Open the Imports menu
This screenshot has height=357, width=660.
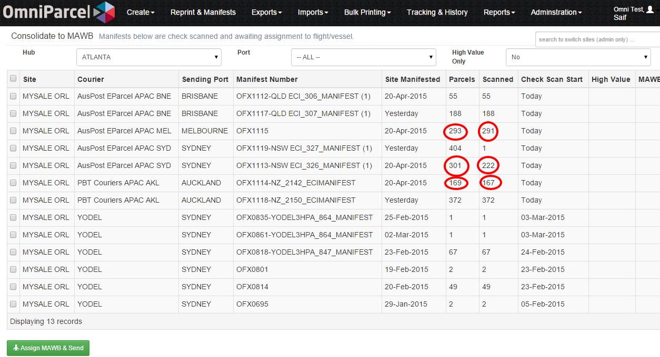pos(313,12)
